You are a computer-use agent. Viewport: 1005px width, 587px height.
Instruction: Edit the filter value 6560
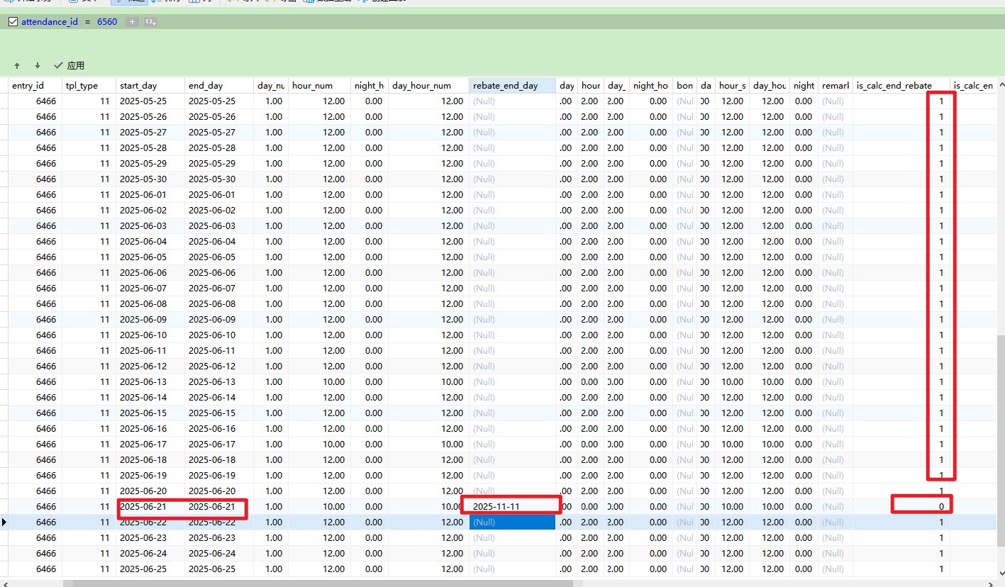pyautogui.click(x=107, y=22)
